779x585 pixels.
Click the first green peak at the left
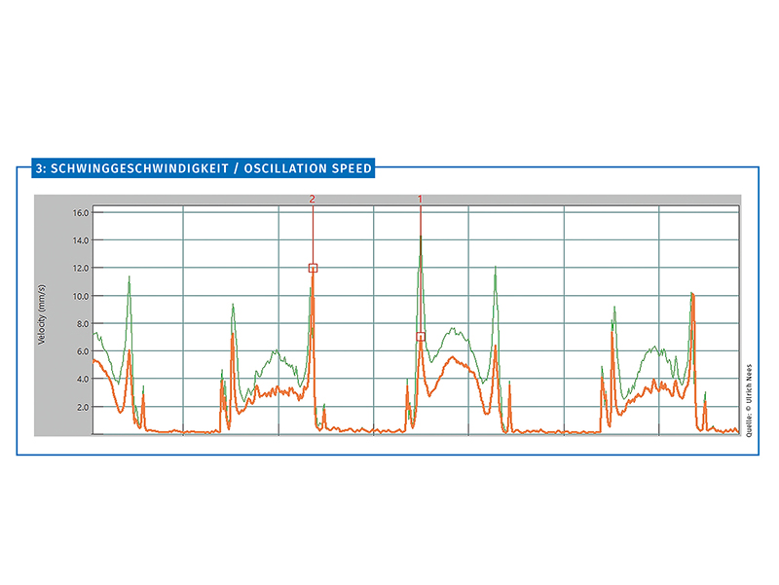tap(129, 277)
